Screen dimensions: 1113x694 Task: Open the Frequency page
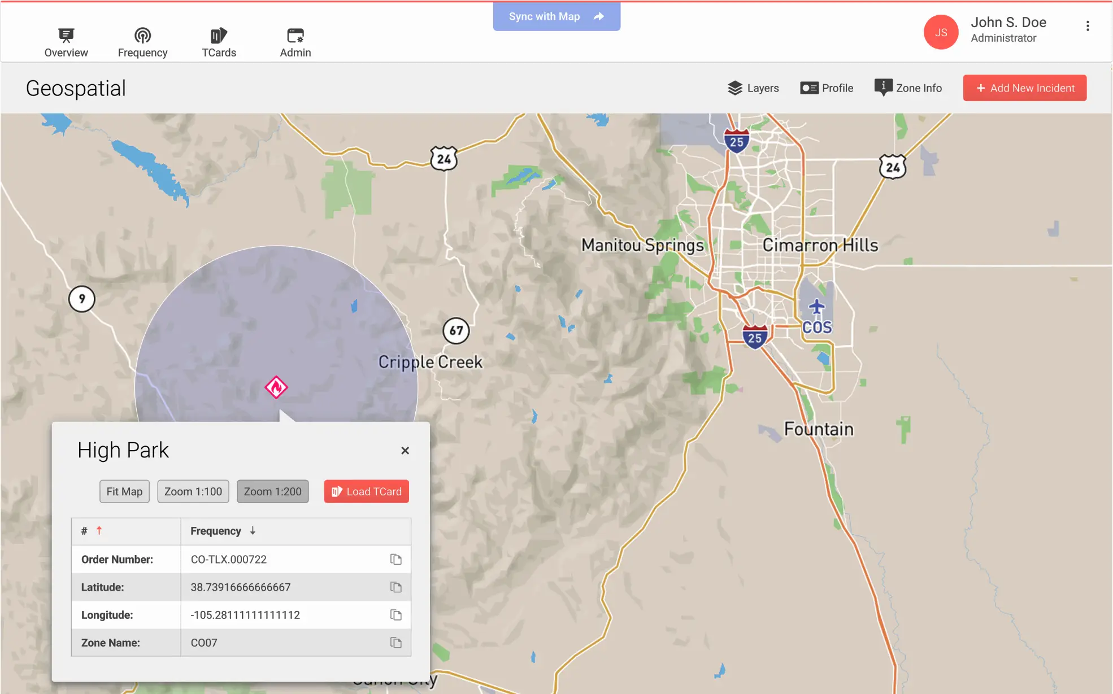(142, 43)
